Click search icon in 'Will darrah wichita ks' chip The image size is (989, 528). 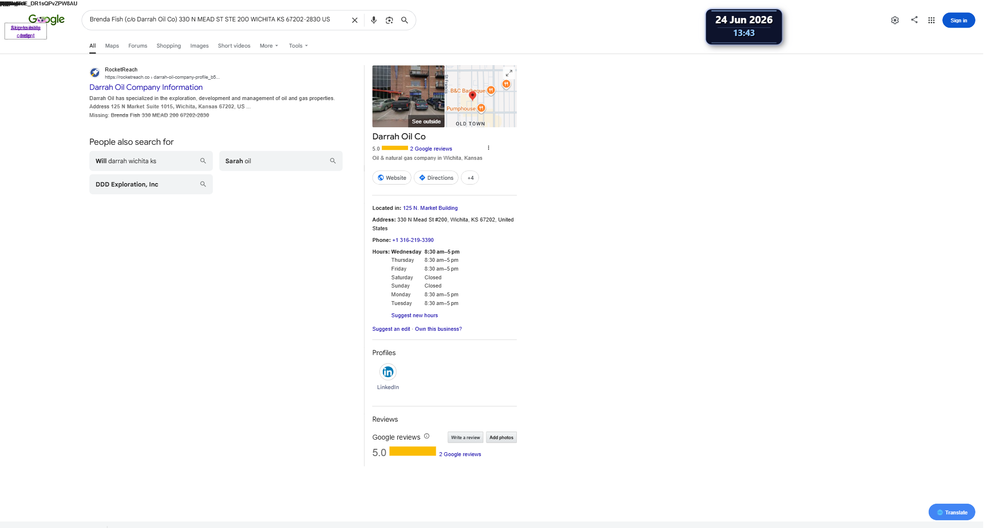click(203, 161)
